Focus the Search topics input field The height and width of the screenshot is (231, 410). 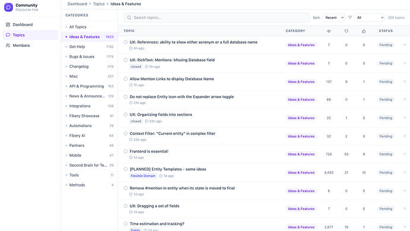[x=216, y=17]
